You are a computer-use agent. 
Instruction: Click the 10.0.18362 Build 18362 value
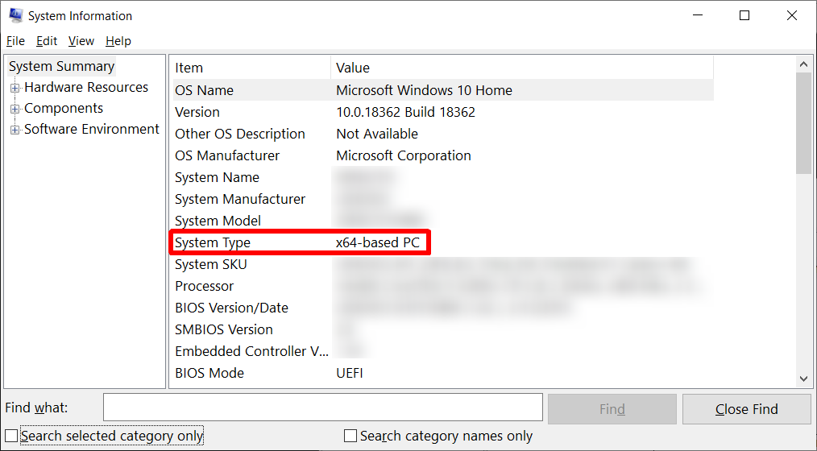coord(405,112)
